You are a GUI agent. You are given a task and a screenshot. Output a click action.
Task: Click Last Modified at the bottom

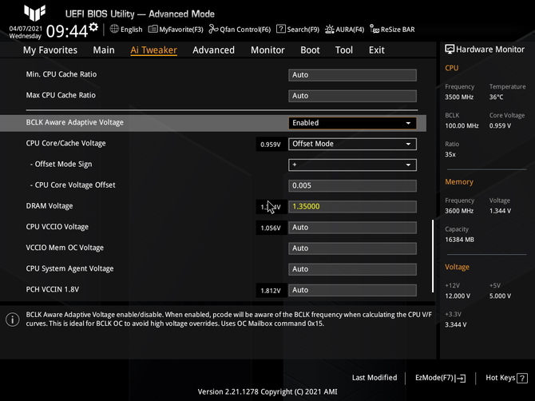(x=374, y=378)
